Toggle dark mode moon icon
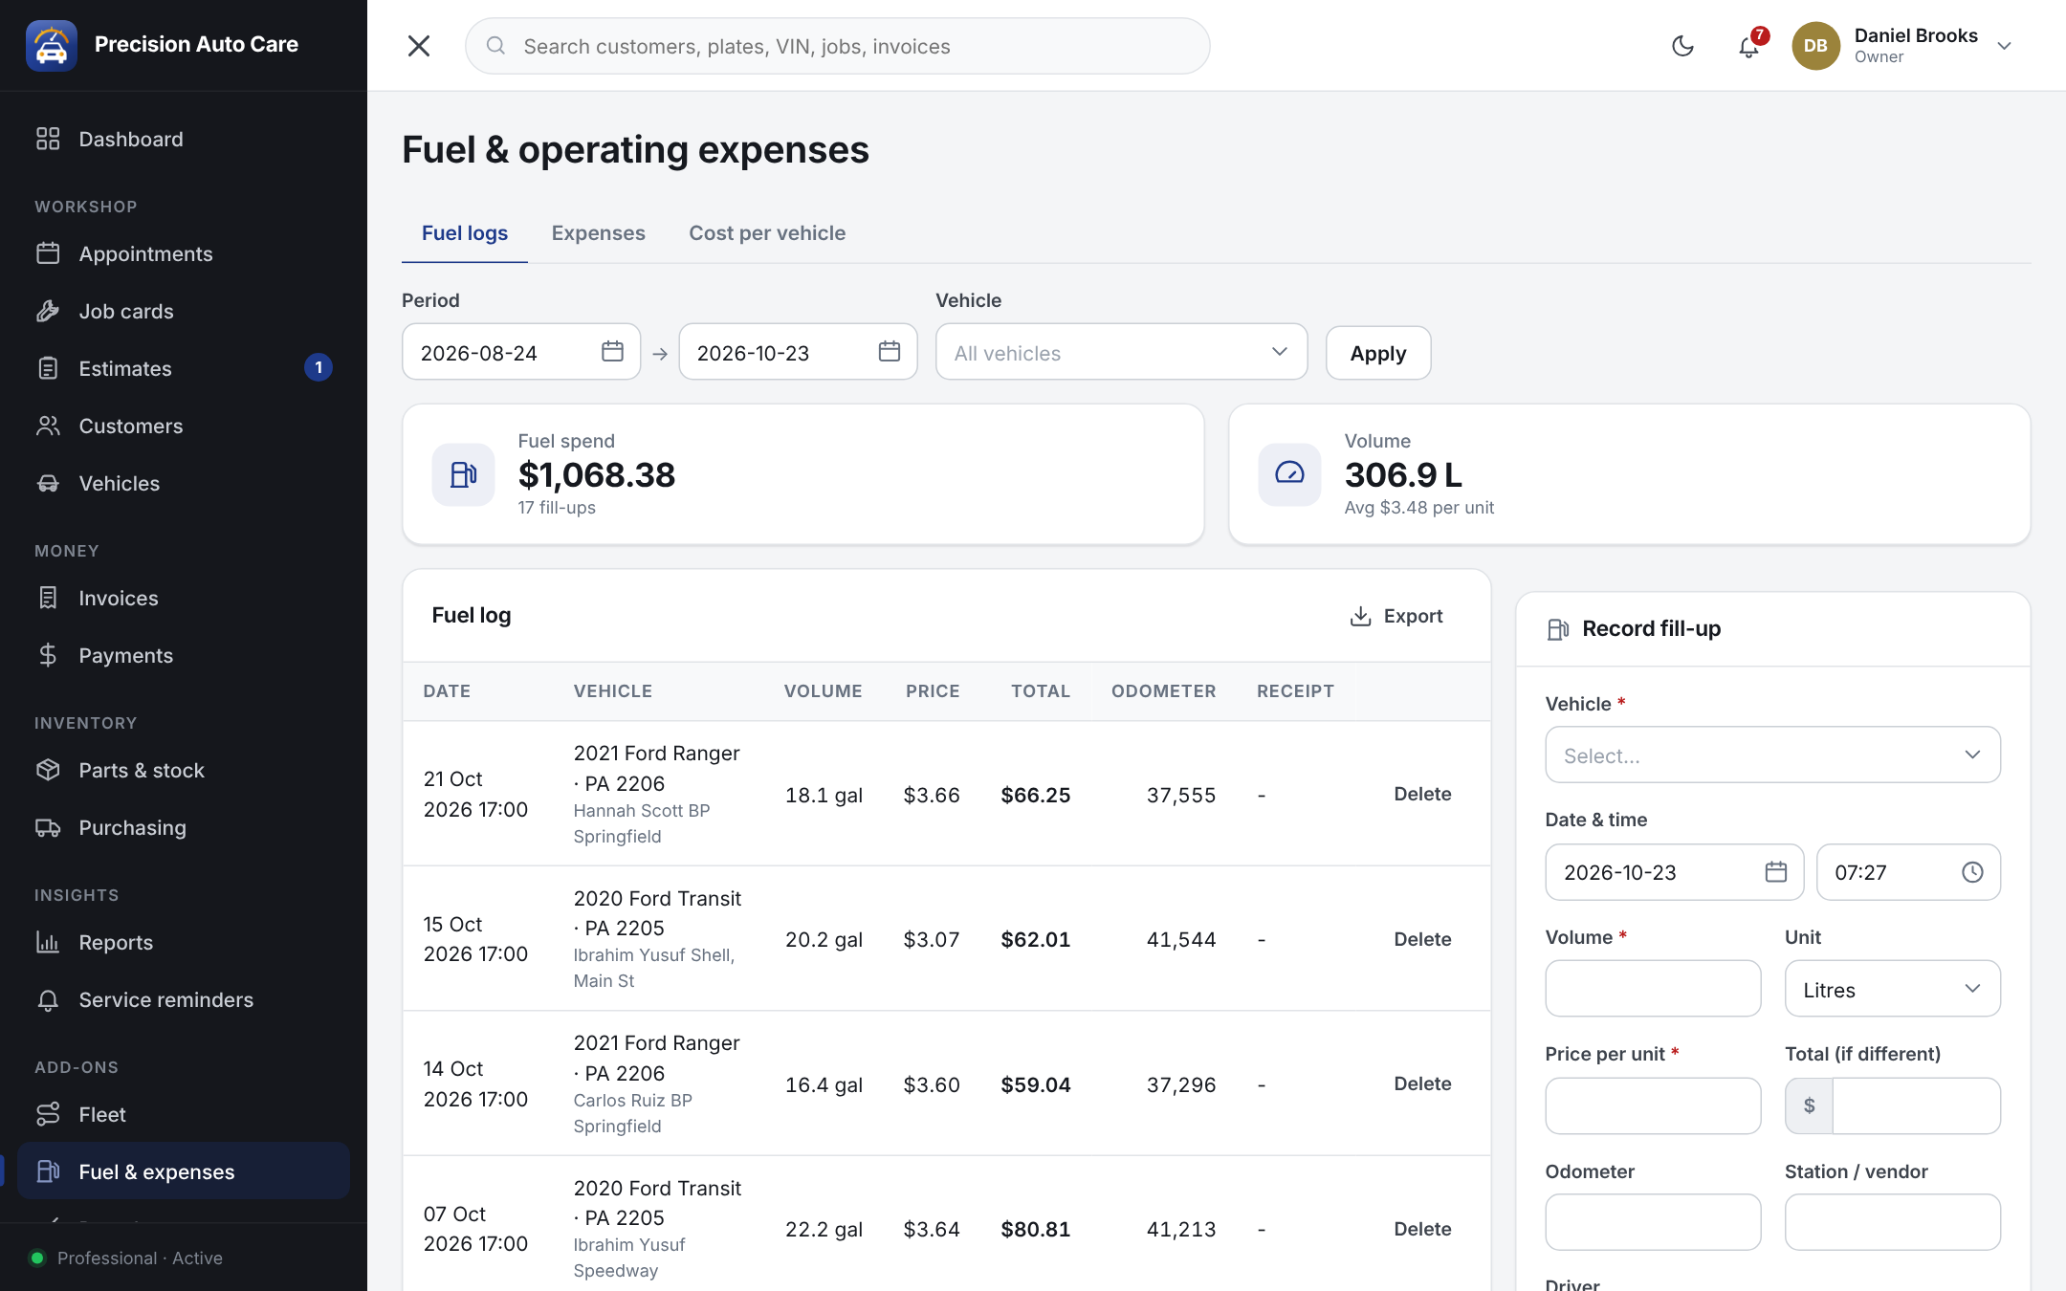This screenshot has height=1291, width=2066. click(1682, 46)
